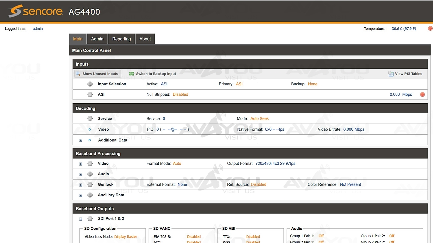The width and height of the screenshot is (433, 243).
Task: Click Switch to Backup Input
Action: [153, 74]
